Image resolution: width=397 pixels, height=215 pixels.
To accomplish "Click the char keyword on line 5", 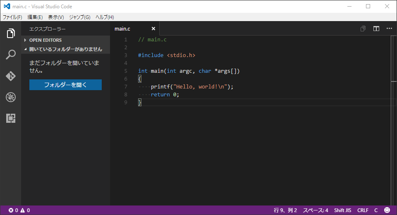I will point(205,71).
